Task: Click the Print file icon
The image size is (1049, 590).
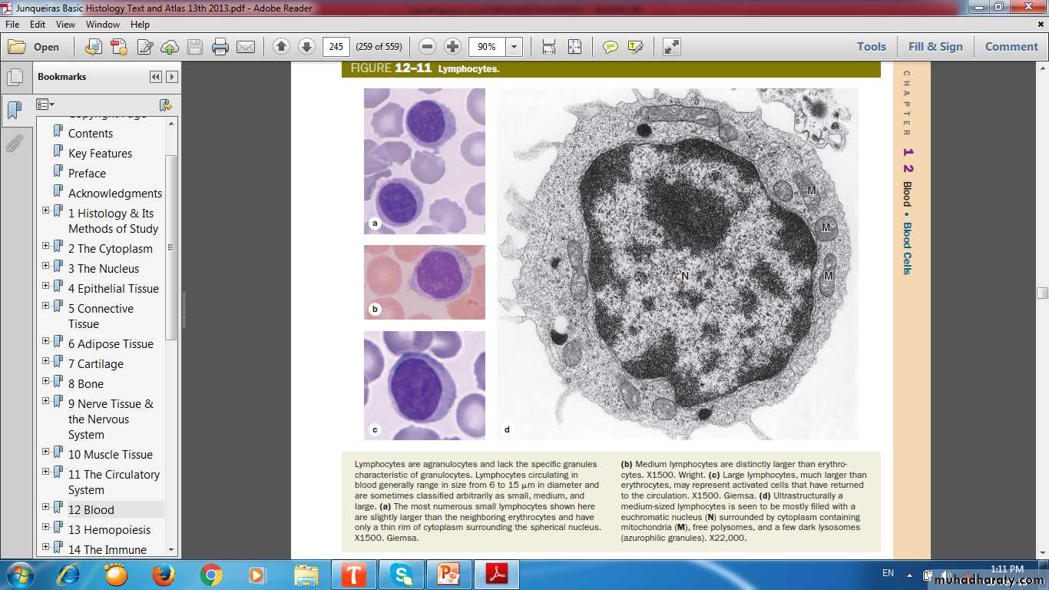Action: coord(220,47)
